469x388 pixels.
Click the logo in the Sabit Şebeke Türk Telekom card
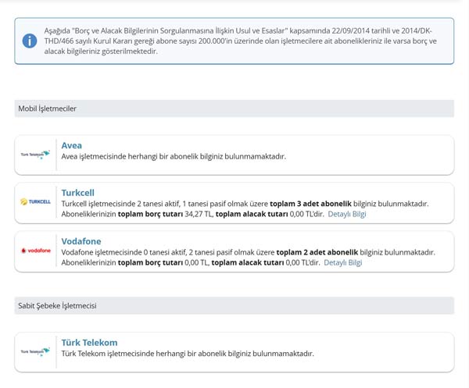tap(35, 352)
